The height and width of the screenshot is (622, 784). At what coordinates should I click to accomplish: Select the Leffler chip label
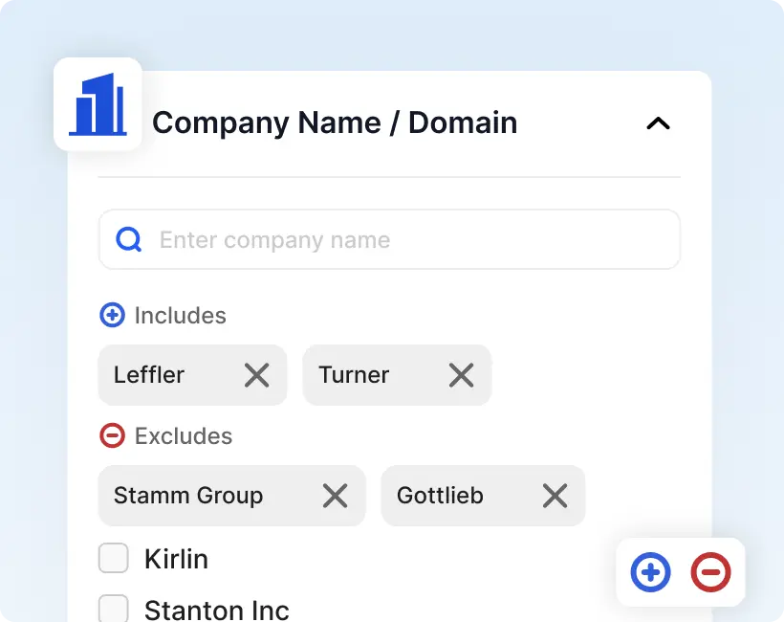(149, 375)
